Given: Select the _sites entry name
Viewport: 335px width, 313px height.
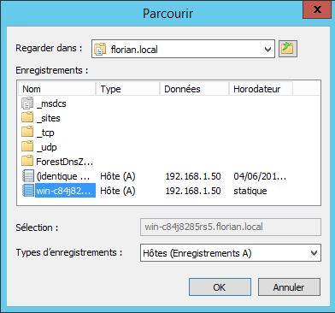Looking at the screenshot, I should (x=49, y=118).
